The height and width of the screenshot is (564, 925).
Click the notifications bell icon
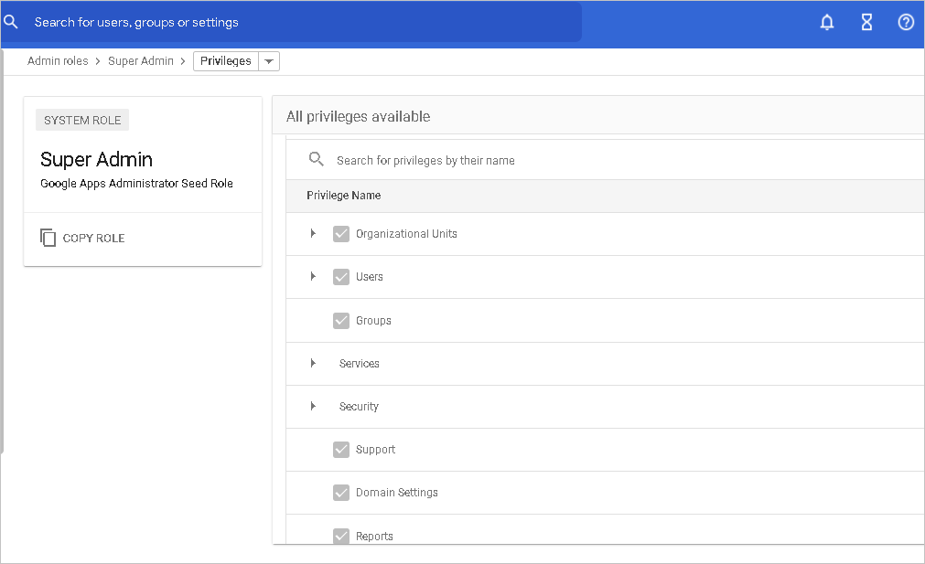tap(827, 23)
